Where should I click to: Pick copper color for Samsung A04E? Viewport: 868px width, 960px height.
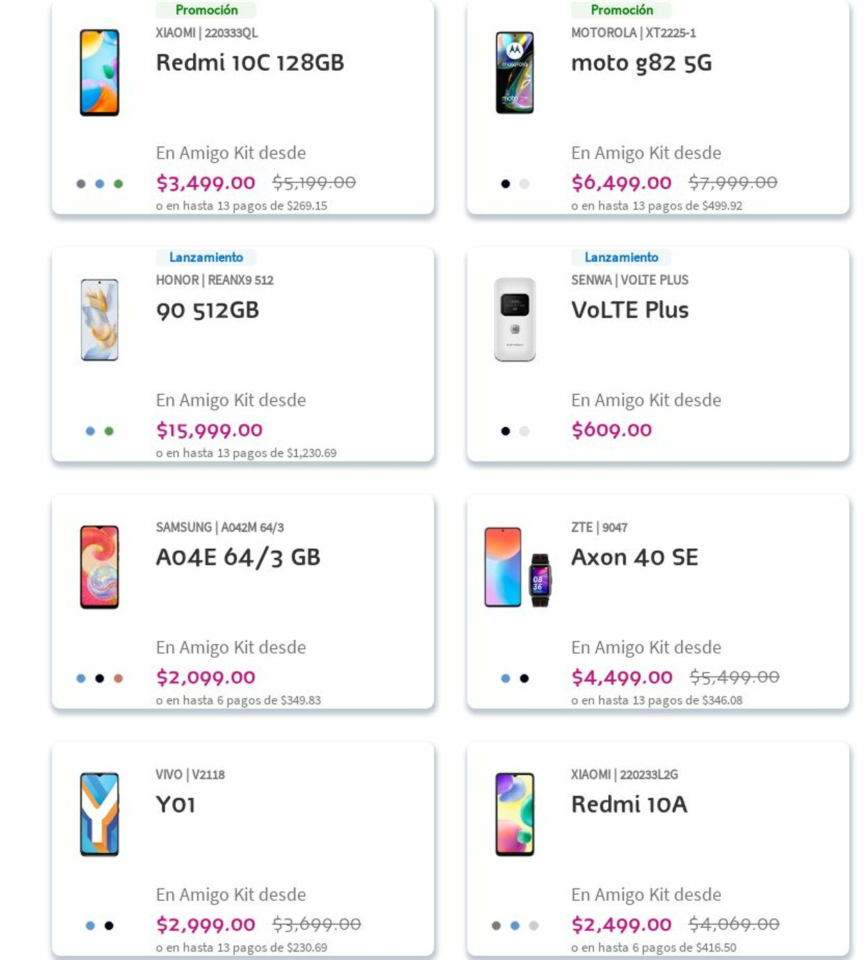[118, 679]
